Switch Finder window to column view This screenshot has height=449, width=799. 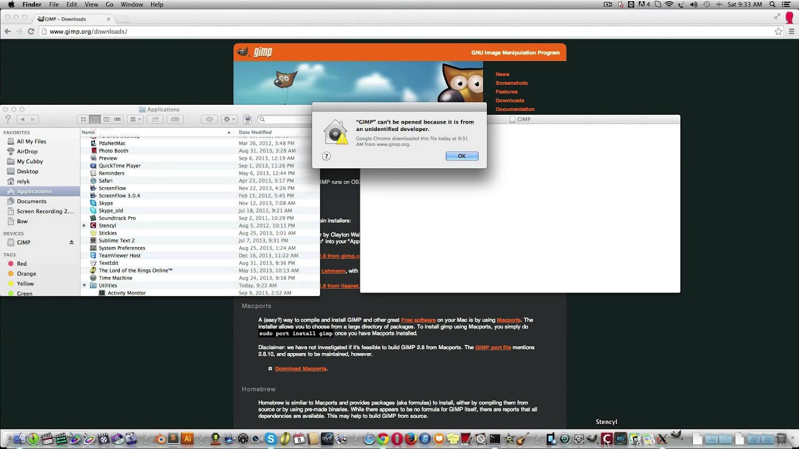(106, 119)
